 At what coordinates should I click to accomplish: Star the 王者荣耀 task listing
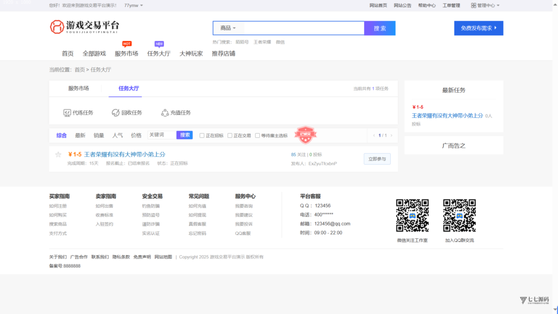pos(58,154)
